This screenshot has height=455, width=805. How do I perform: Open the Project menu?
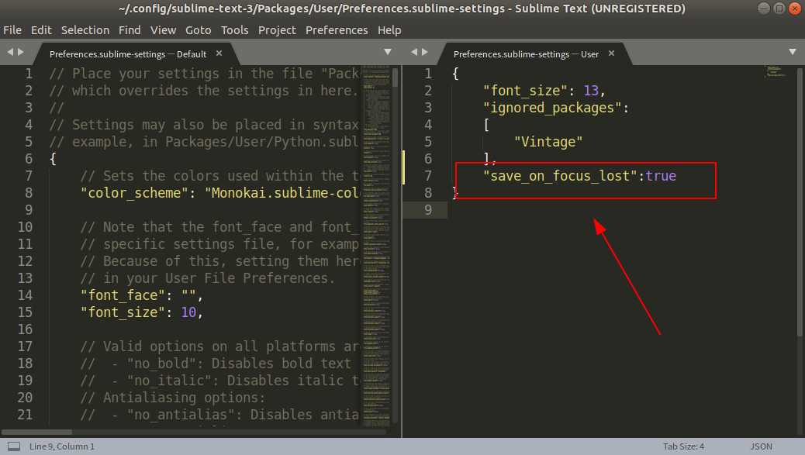[x=277, y=30]
